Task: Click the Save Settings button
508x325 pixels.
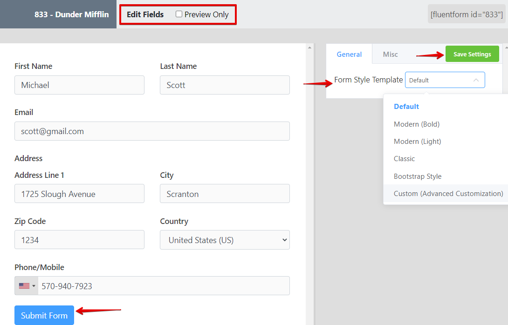Action: pos(472,54)
